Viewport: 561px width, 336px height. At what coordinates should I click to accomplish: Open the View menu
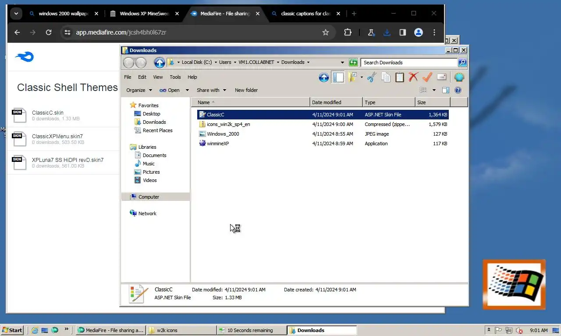[x=158, y=77]
